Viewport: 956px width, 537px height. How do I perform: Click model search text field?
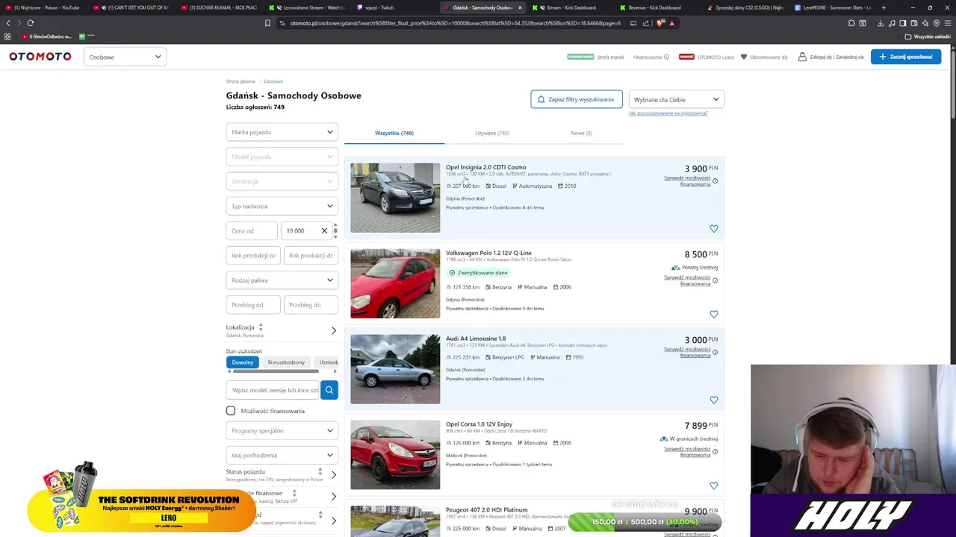[273, 390]
